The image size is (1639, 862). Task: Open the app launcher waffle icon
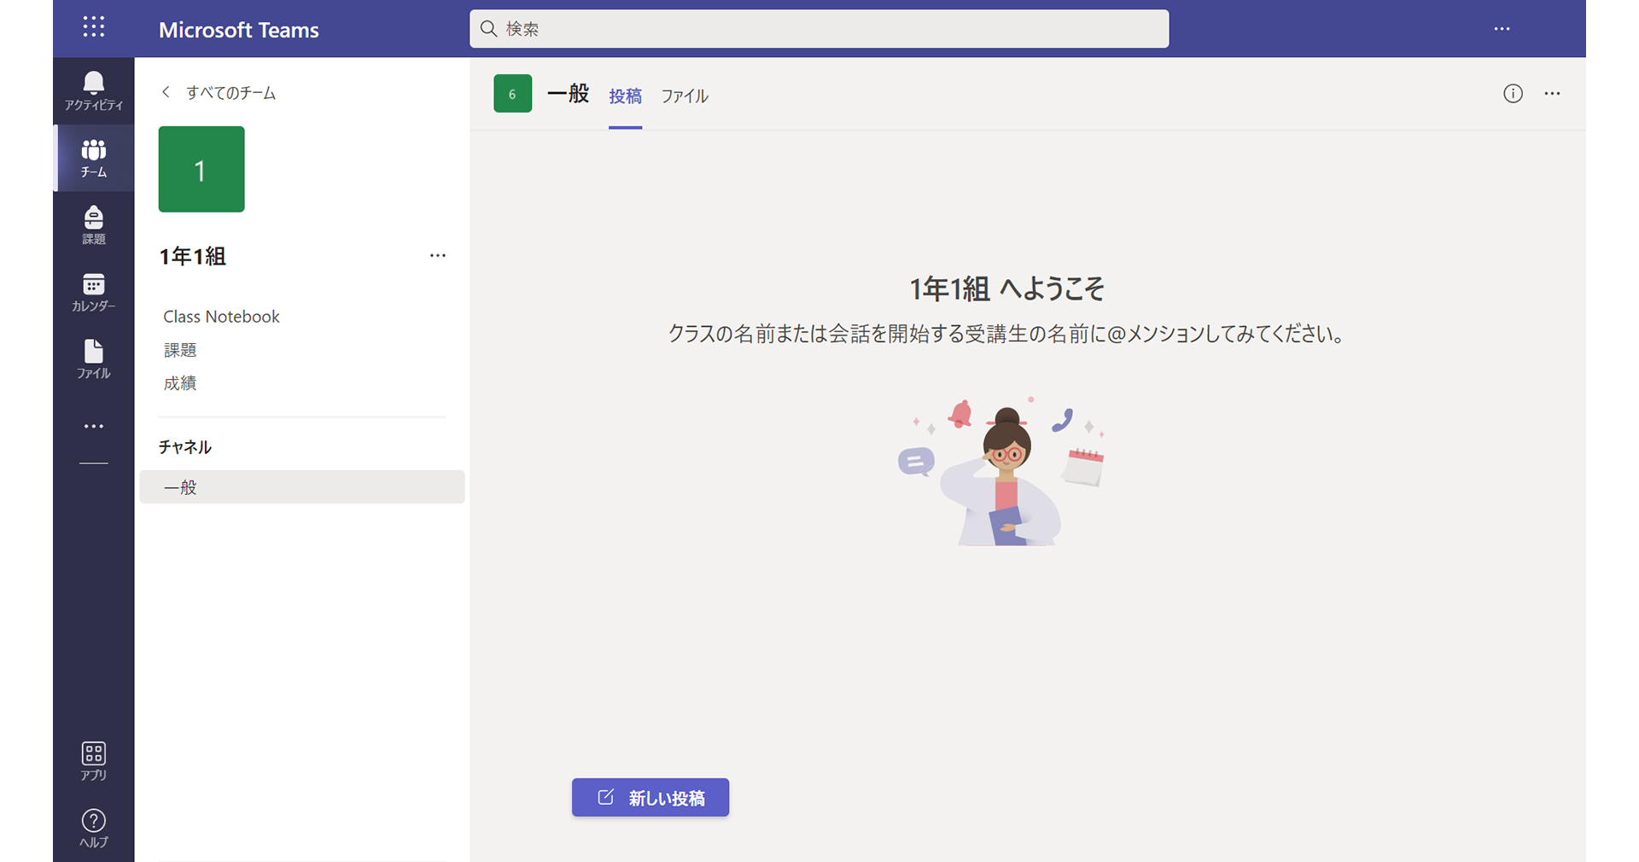pos(94,27)
